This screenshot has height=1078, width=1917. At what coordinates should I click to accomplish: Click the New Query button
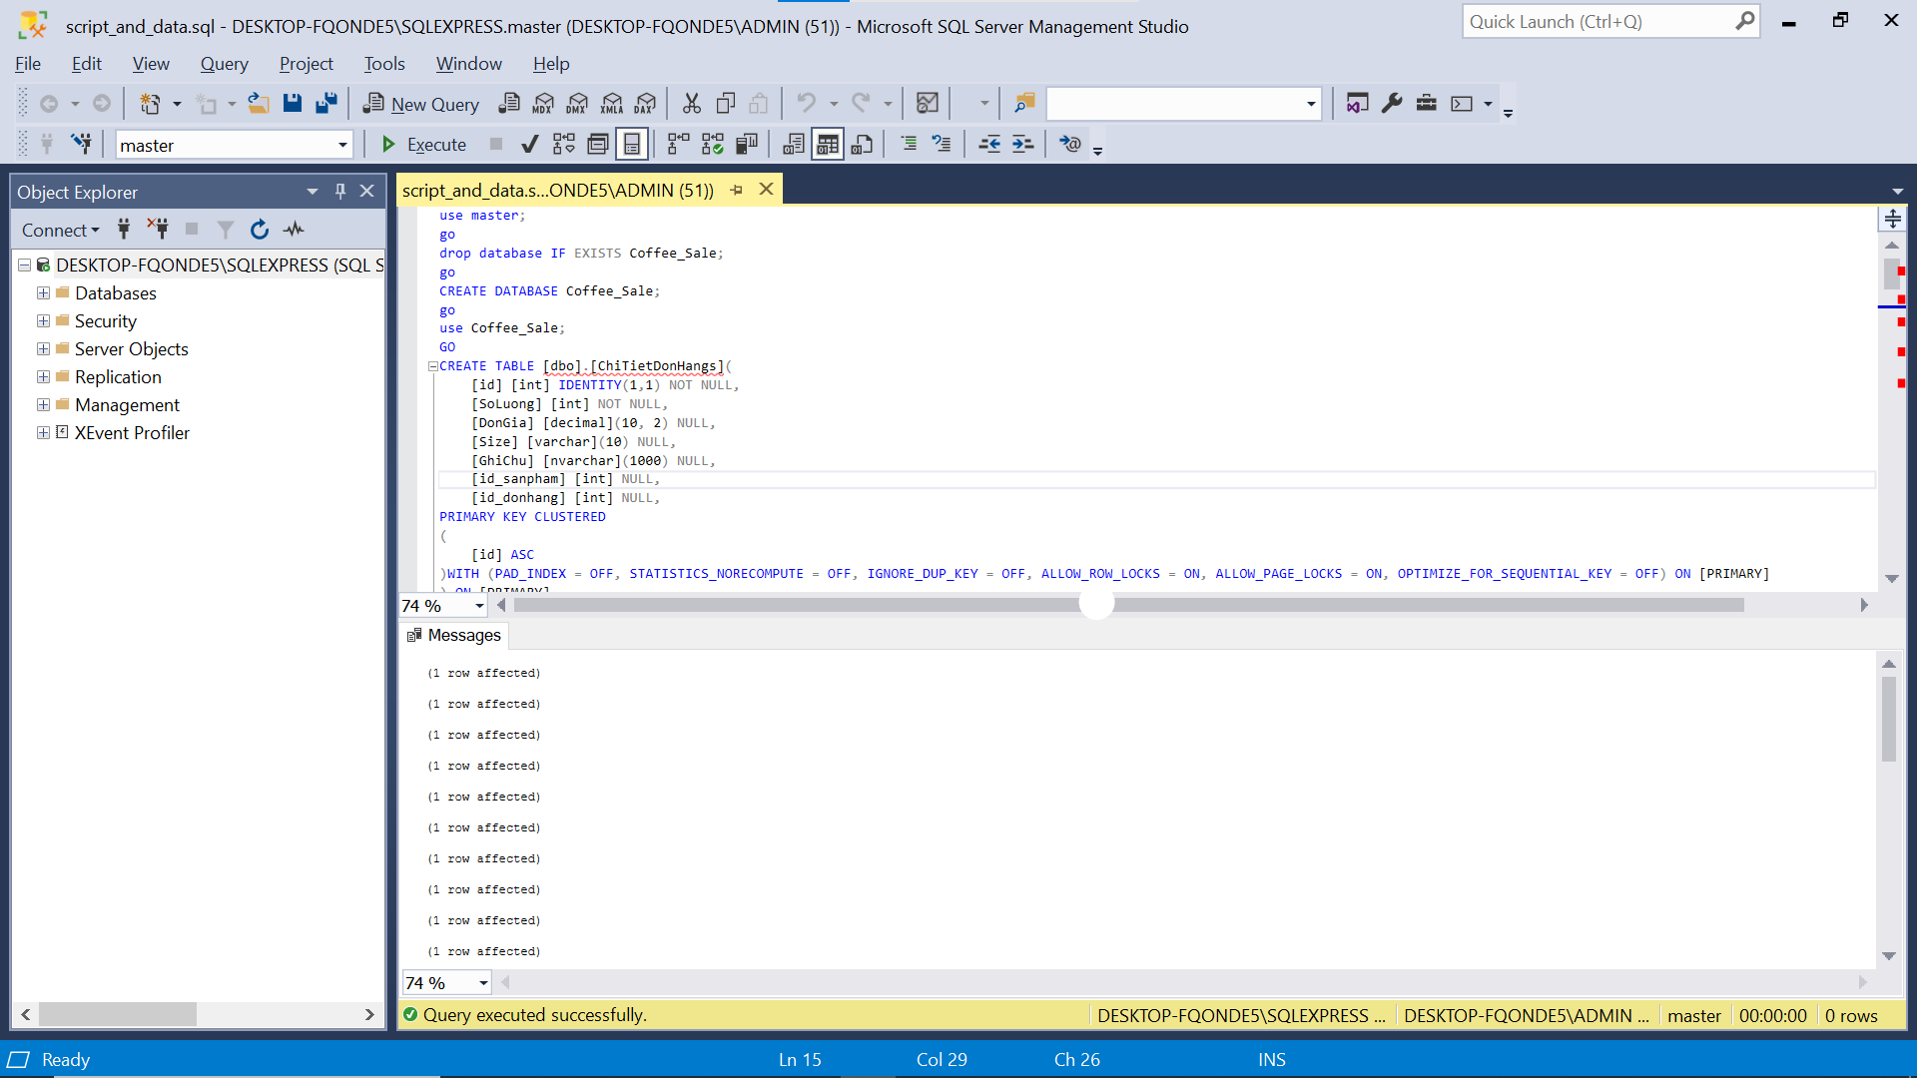pos(420,104)
